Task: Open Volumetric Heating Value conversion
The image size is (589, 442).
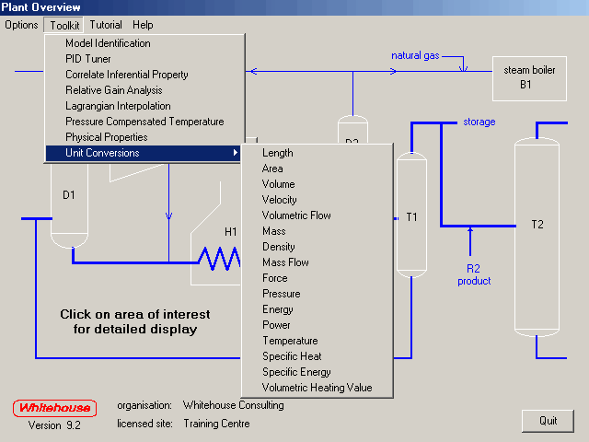Action: click(317, 388)
